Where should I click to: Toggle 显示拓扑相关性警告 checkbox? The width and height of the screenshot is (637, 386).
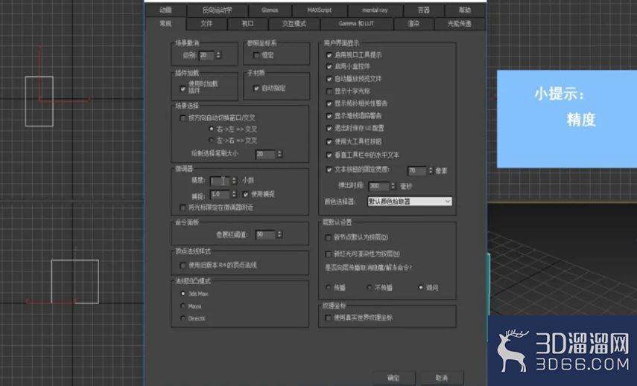(329, 104)
